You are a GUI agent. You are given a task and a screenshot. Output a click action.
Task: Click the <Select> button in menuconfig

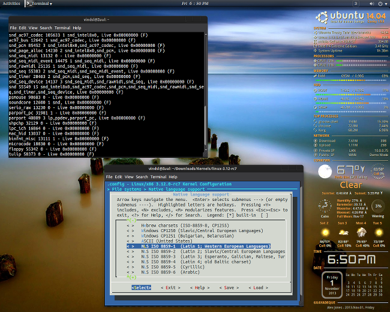pyautogui.click(x=141, y=287)
